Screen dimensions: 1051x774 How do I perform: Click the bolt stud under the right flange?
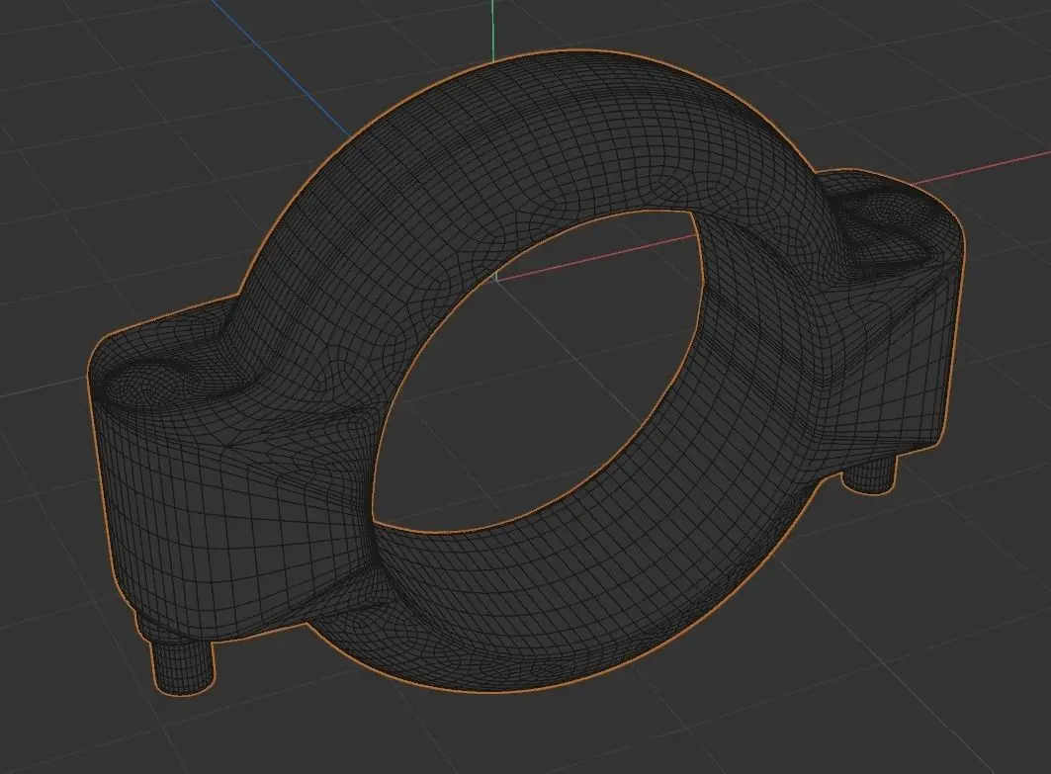pyautogui.click(x=869, y=473)
